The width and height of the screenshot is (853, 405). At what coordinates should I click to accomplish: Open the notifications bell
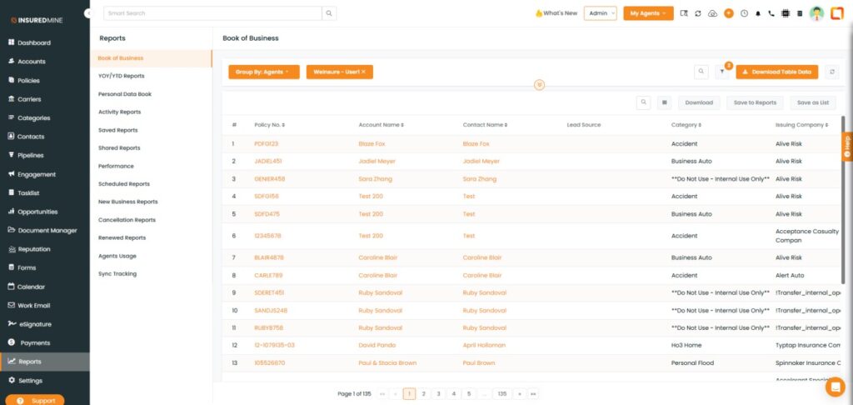tap(758, 13)
